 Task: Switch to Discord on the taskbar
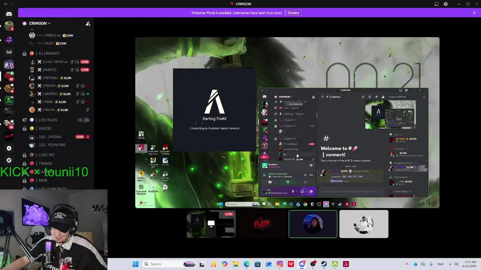tap(302, 264)
